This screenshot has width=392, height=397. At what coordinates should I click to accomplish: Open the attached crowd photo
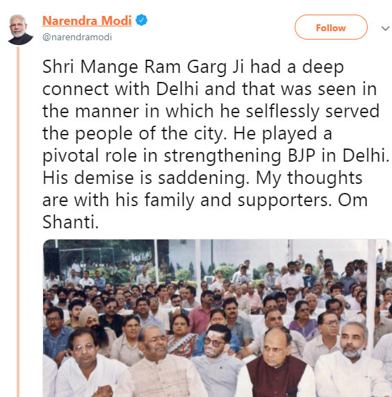pyautogui.click(x=218, y=318)
